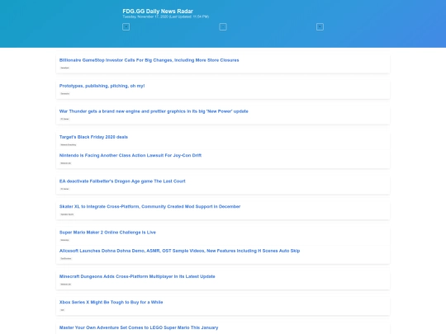446x334 pixels.
Task: Click source tag under Xbox Series X headline
Action: (62, 310)
